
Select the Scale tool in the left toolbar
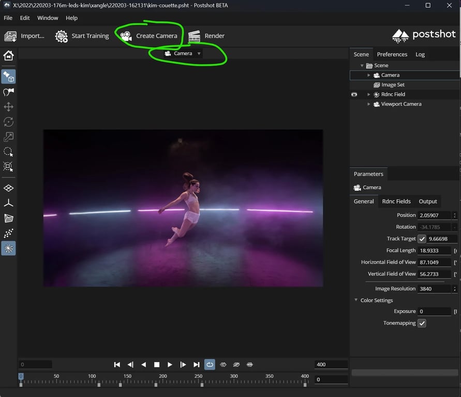pyautogui.click(x=8, y=137)
